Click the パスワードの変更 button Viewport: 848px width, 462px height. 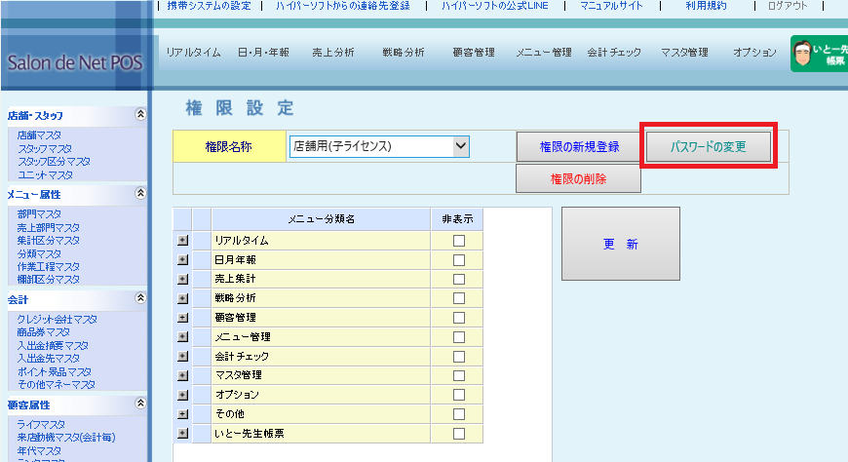[x=709, y=146]
